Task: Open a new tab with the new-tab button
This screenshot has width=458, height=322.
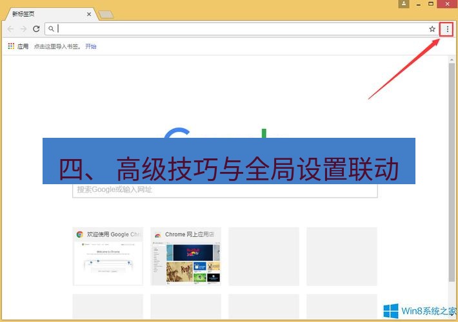Action: click(106, 14)
